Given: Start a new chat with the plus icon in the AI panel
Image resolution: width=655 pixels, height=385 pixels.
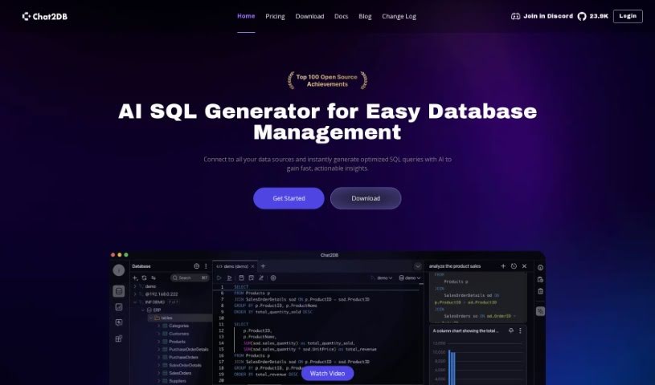Looking at the screenshot, I should click(x=503, y=266).
